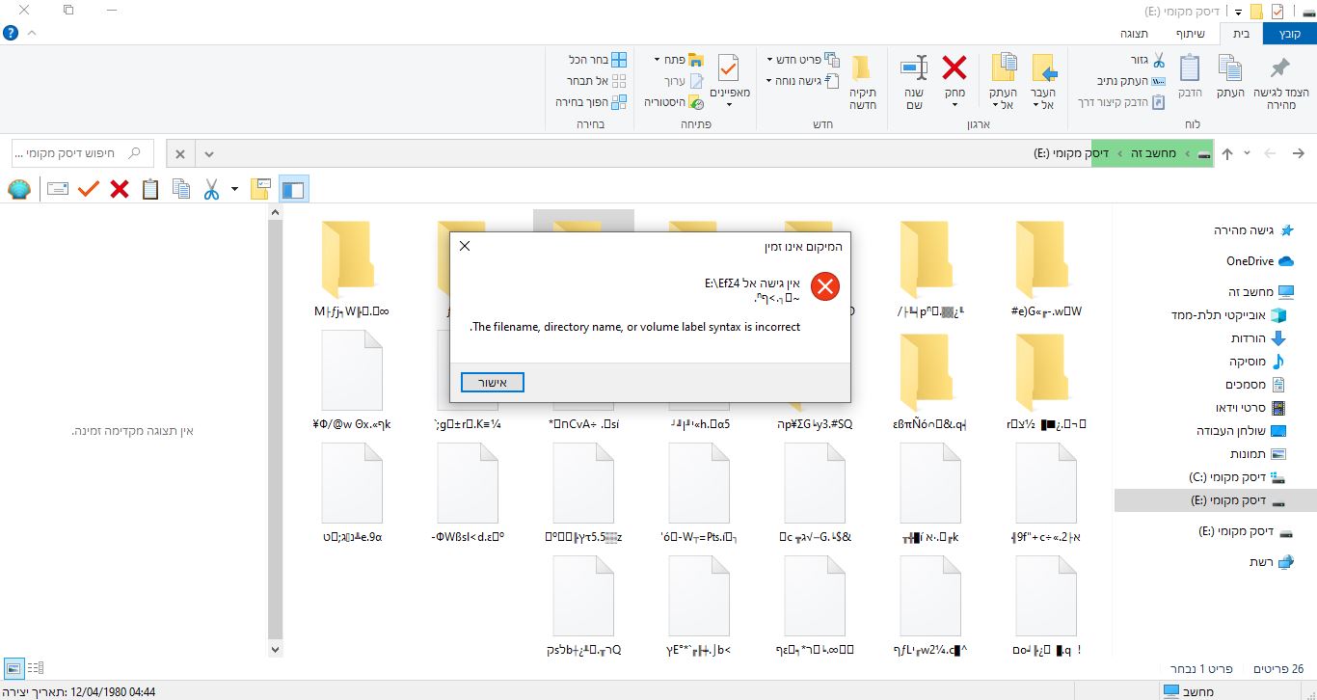Click the blue scissors icon in the lower toolbar
This screenshot has width=1317, height=700.
coord(211,189)
